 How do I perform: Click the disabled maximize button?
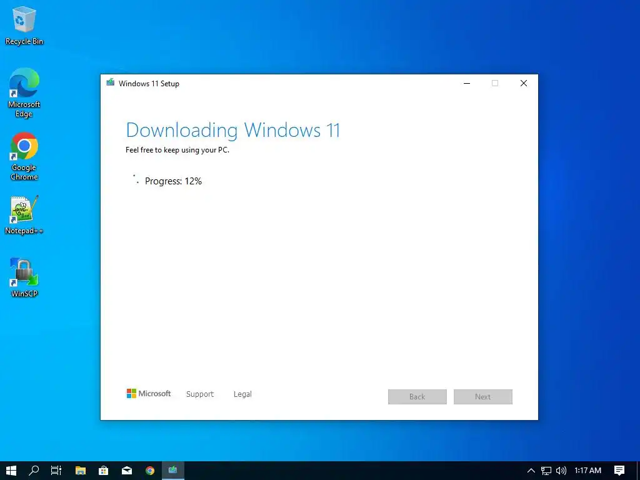(495, 83)
